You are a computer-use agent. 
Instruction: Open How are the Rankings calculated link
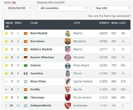click(x=109, y=16)
